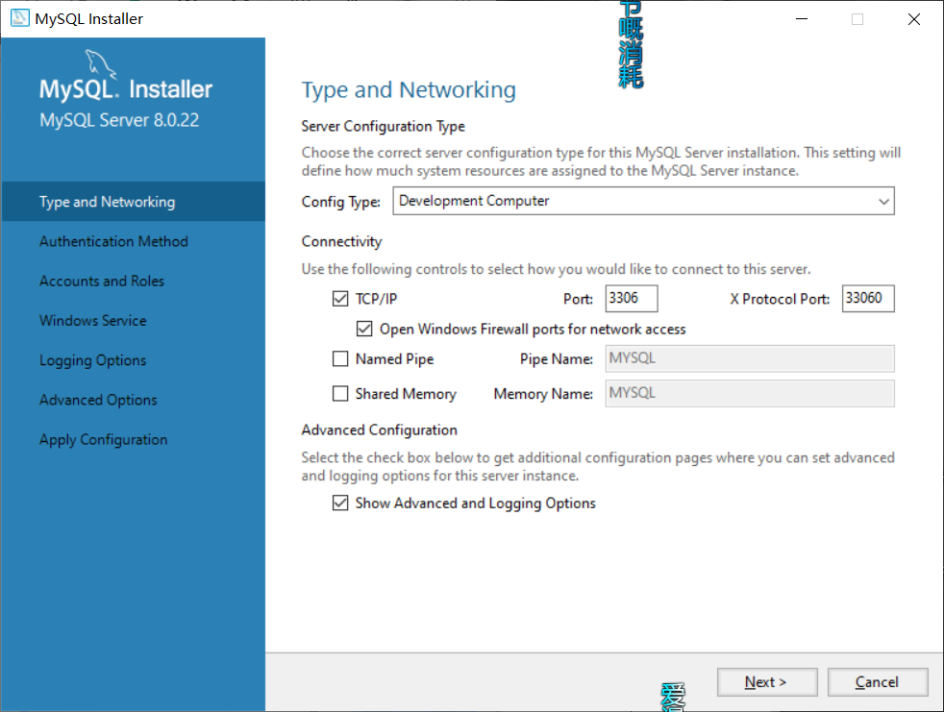Viewport: 944px width, 712px height.
Task: Click the Cancel button
Action: point(877,682)
